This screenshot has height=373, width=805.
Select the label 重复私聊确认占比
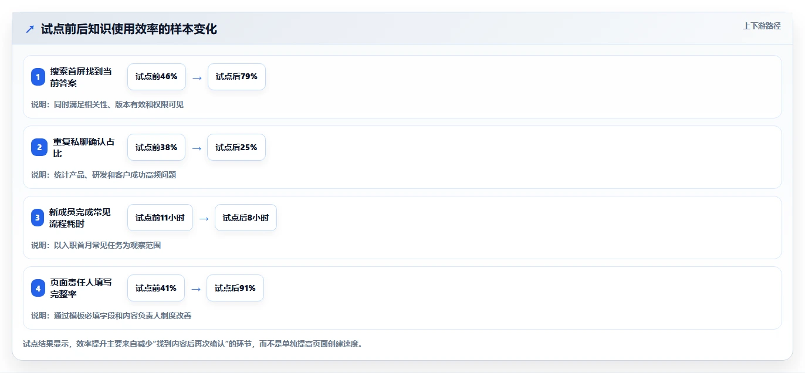[x=83, y=147]
